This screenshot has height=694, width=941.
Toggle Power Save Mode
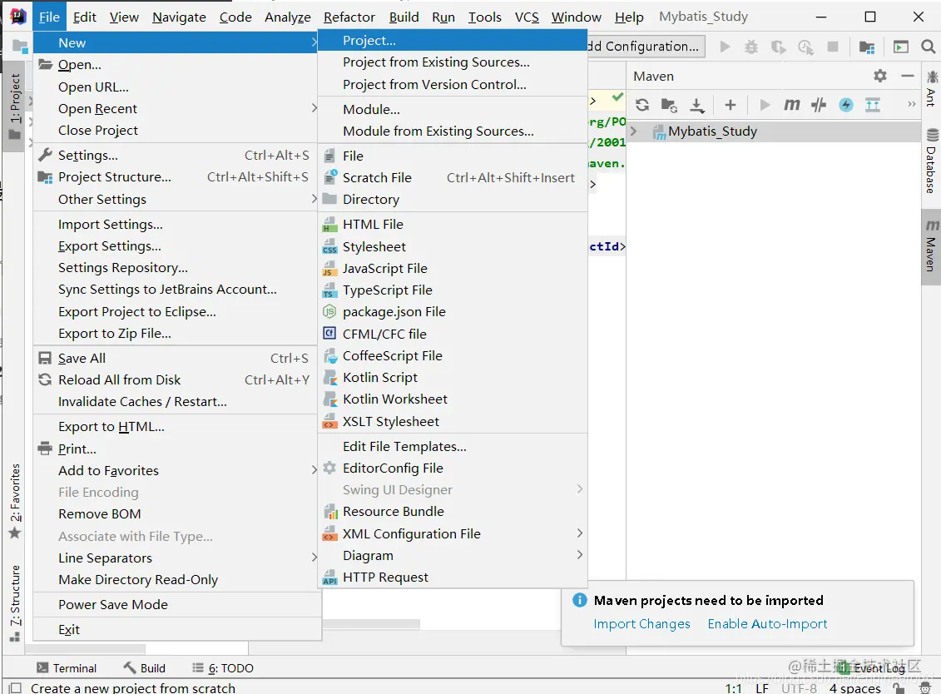click(x=176, y=605)
